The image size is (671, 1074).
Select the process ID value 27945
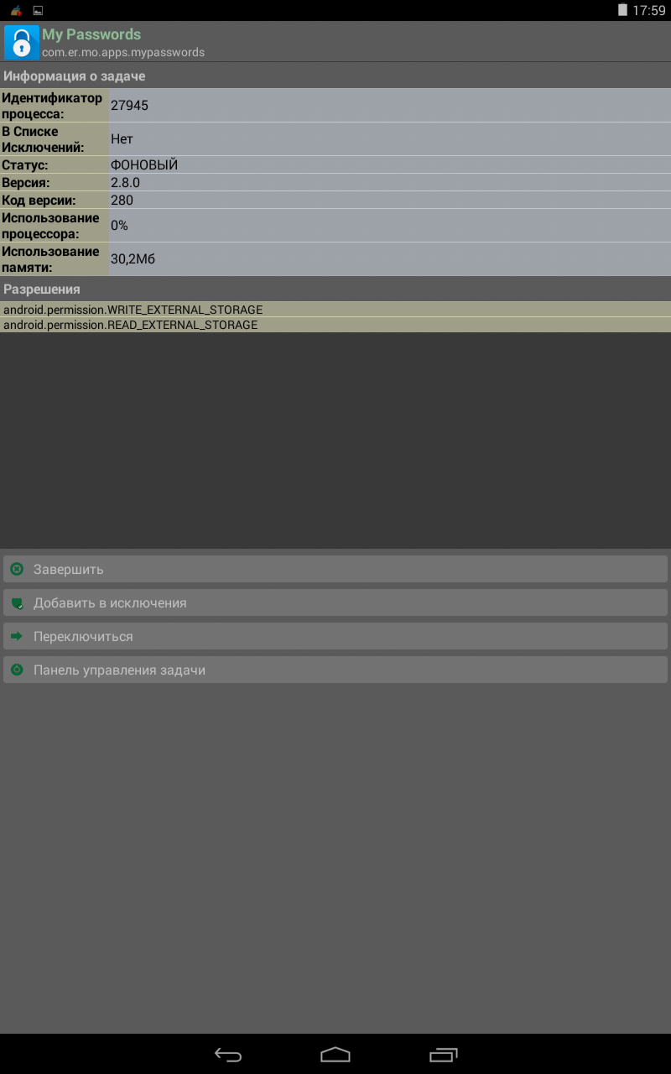129,106
